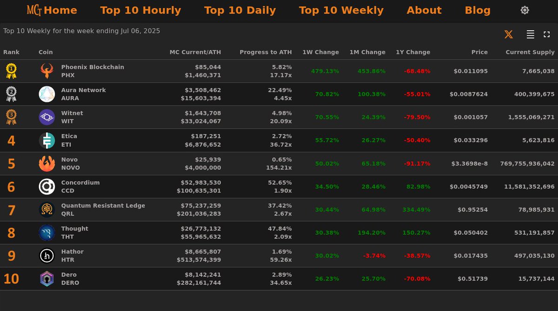Sort by 1W Change column header

[320, 52]
